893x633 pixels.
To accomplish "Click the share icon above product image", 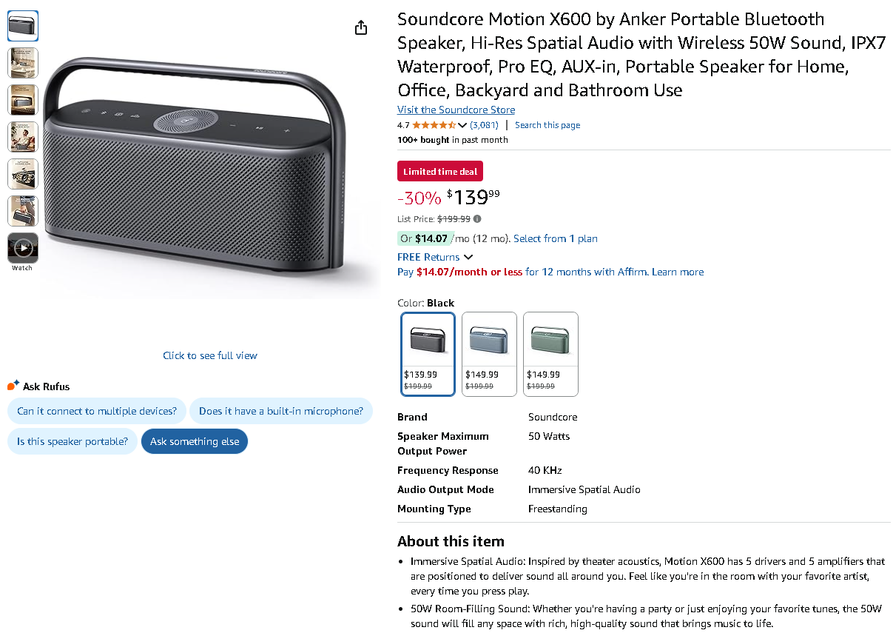I will (x=361, y=28).
